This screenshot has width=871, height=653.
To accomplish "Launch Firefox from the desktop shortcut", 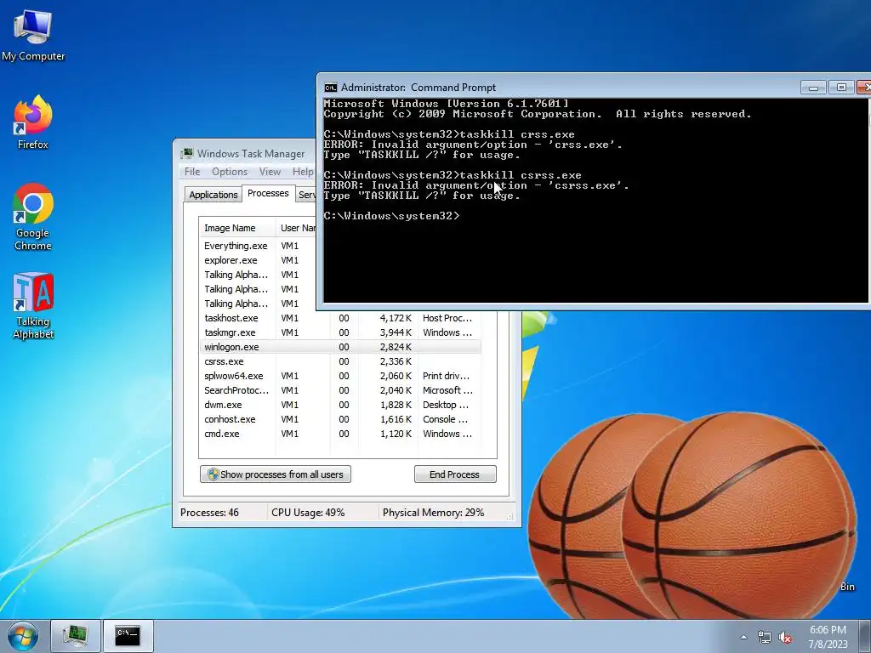I will pyautogui.click(x=33, y=122).
